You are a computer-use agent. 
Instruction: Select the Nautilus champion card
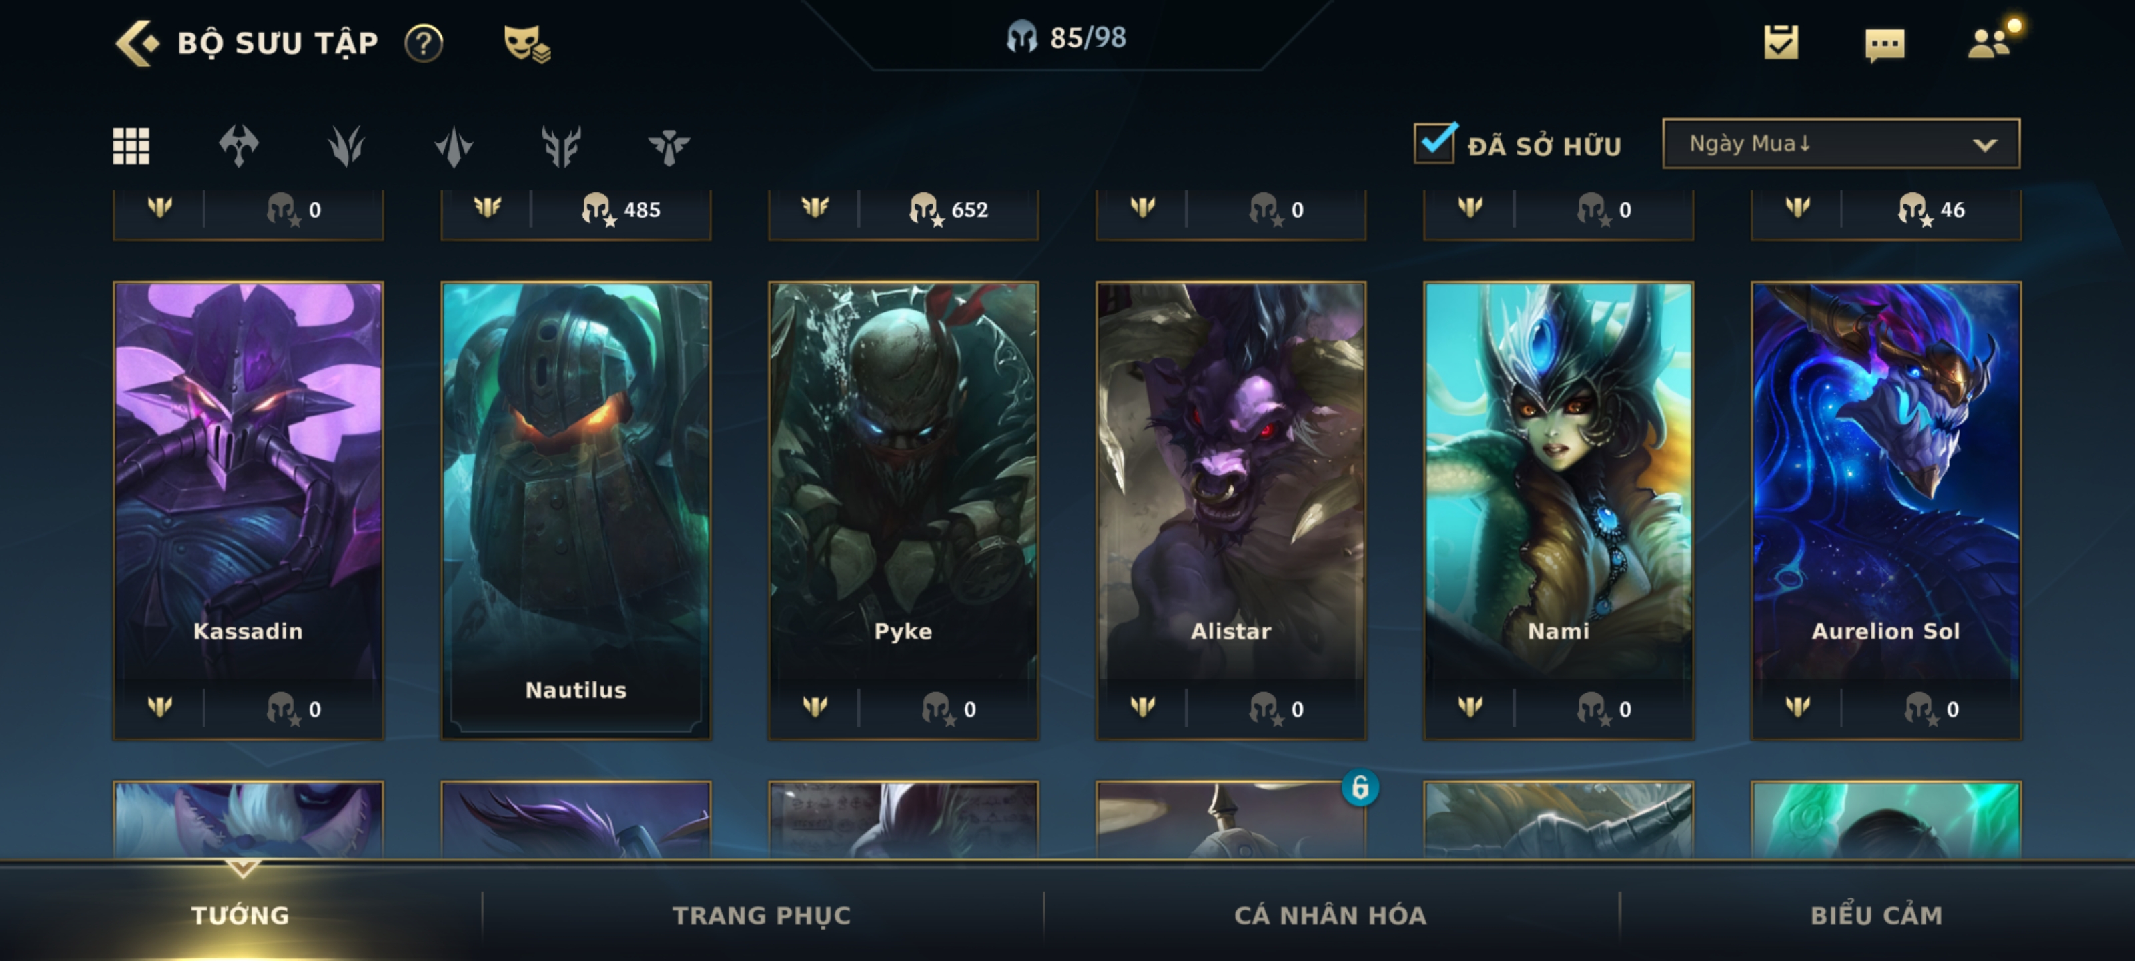tap(576, 510)
